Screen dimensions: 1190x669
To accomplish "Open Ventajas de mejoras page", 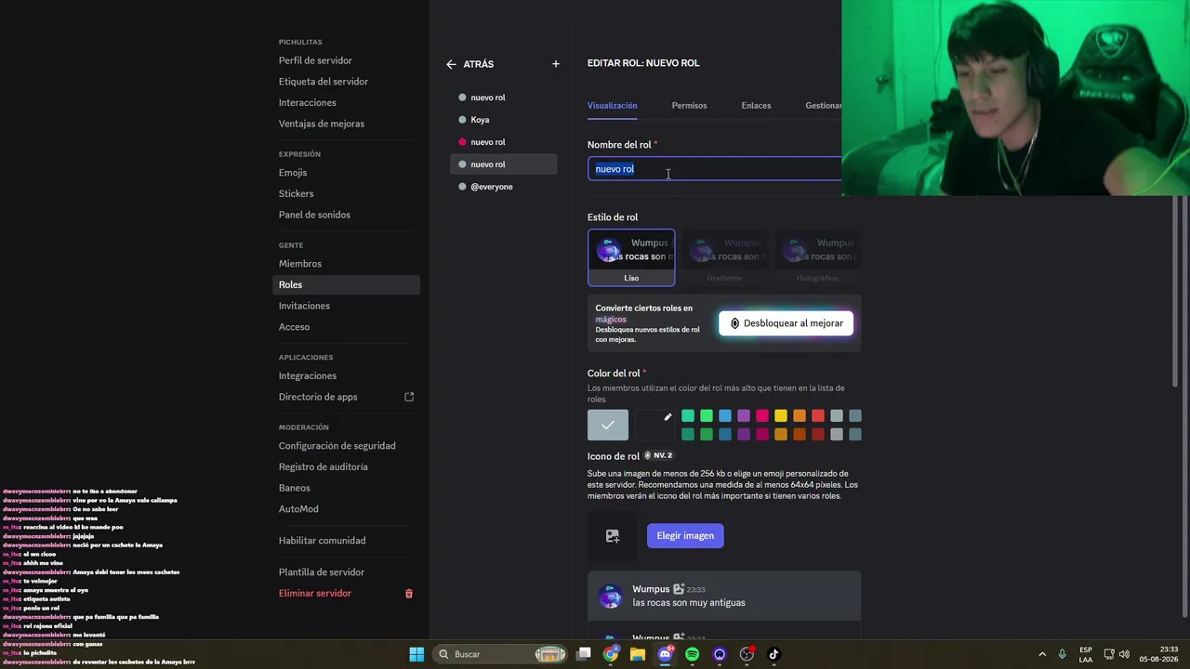I will click(x=346, y=124).
